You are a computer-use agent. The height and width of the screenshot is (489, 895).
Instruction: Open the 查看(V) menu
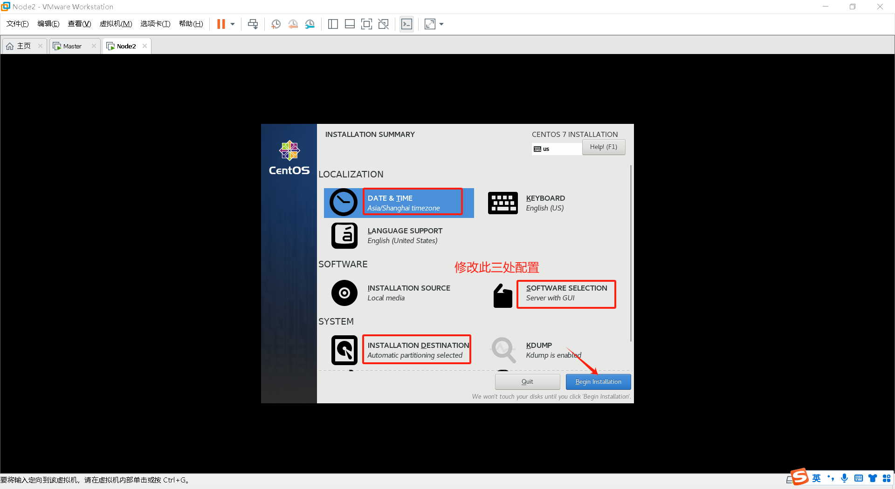79,24
